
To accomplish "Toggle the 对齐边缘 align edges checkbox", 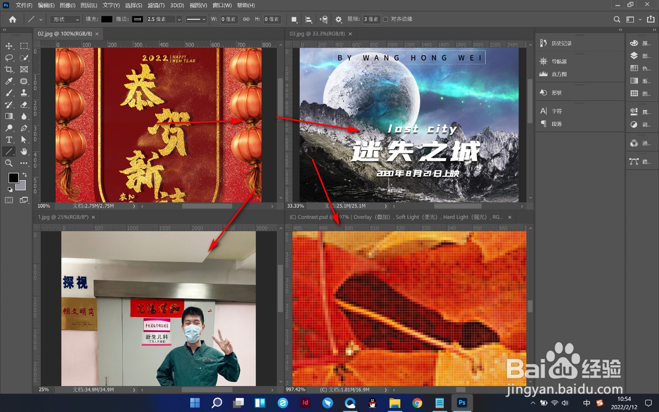I will click(386, 19).
